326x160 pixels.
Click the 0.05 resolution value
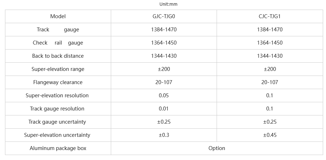pyautogui.click(x=164, y=96)
